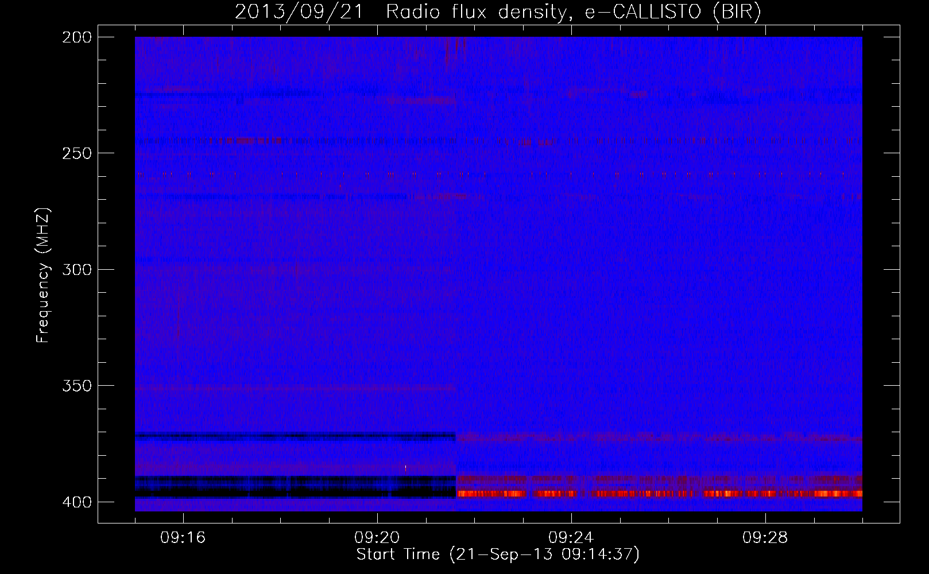Click the 200 frequency tick label
The height and width of the screenshot is (574, 929).
pyautogui.click(x=77, y=37)
